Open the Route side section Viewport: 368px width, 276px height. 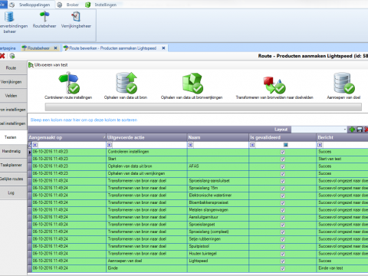click(x=13, y=68)
